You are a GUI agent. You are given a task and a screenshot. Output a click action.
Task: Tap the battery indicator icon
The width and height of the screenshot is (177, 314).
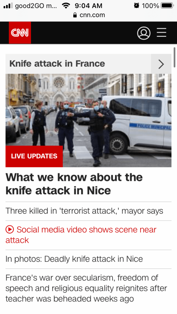tap(167, 6)
